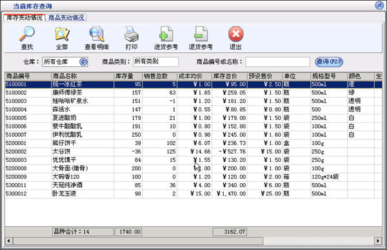Viewport: 387px width, 250px height.
Task: Open 进货参考 green plus document icon
Action: pyautogui.click(x=166, y=34)
